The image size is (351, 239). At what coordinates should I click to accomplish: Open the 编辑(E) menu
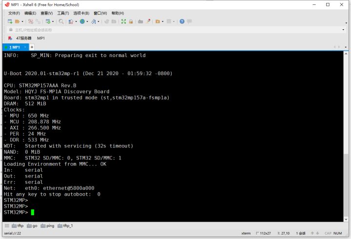(x=30, y=13)
